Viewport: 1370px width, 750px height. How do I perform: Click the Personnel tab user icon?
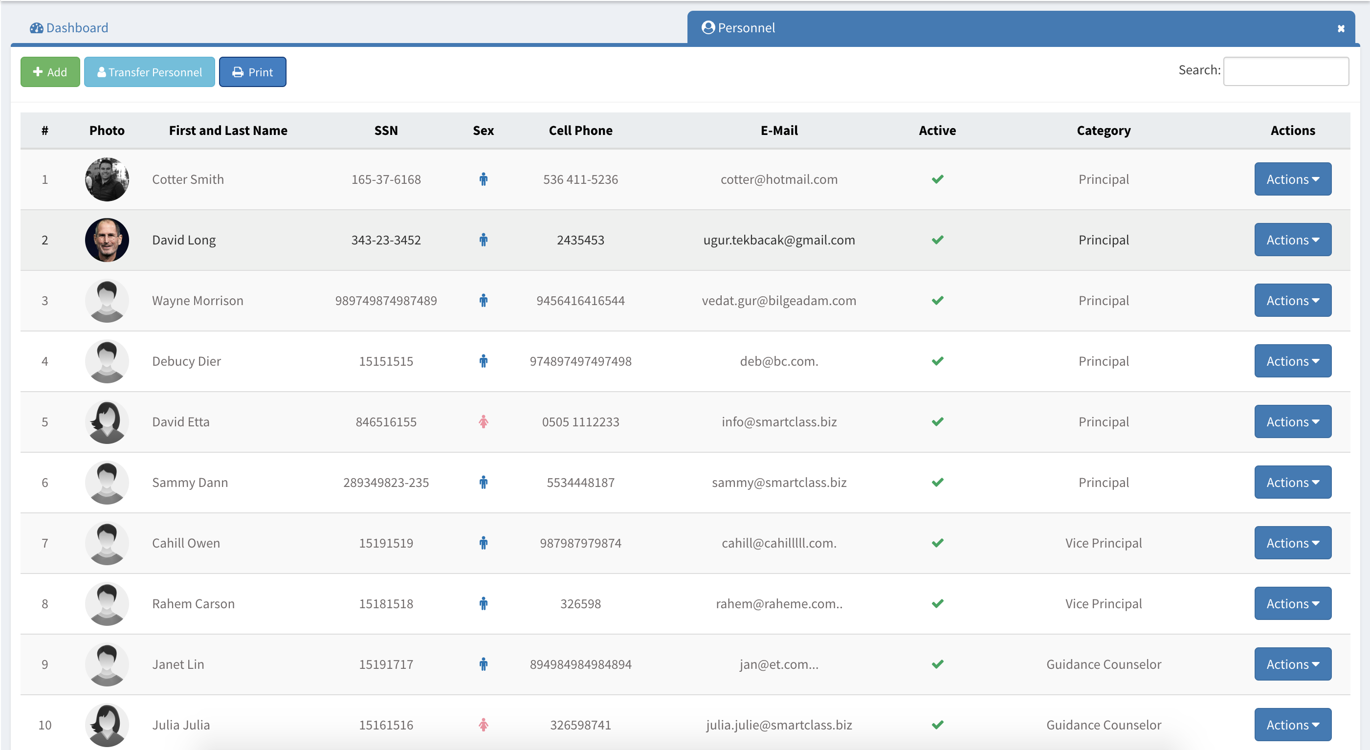coord(707,28)
